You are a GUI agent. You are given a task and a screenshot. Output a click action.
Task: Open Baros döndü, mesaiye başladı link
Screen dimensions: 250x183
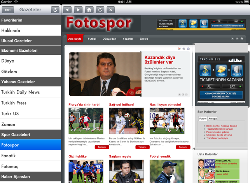coord(222,126)
